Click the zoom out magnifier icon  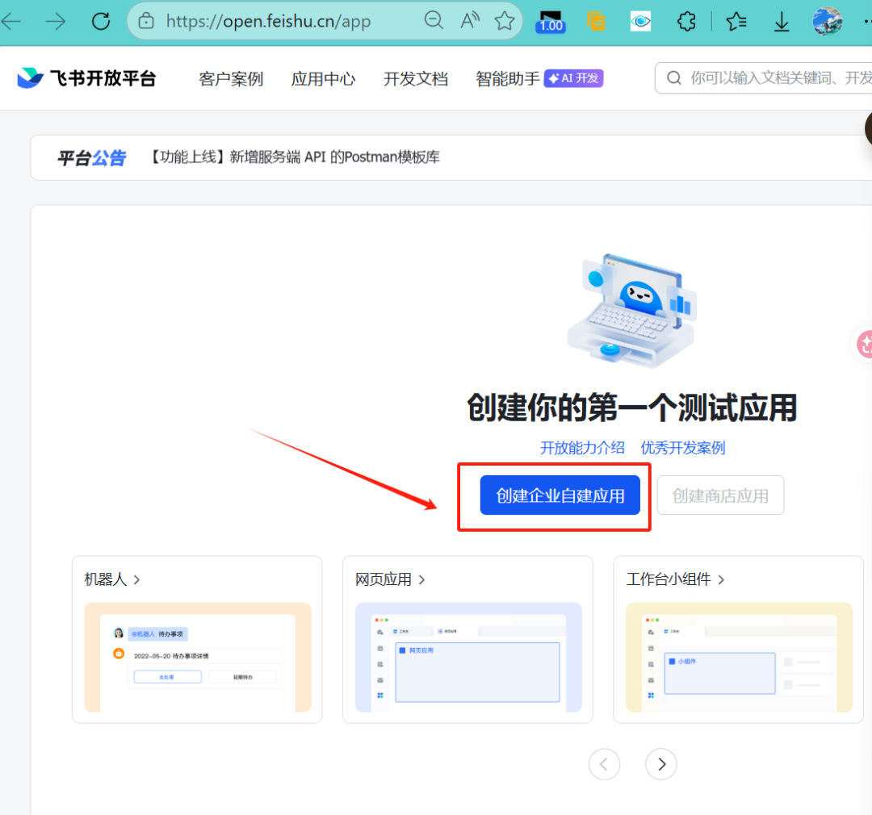point(434,20)
